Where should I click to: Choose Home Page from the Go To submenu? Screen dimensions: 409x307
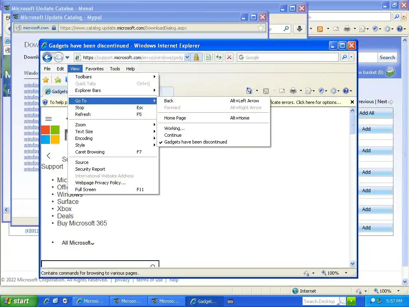[x=213, y=118]
